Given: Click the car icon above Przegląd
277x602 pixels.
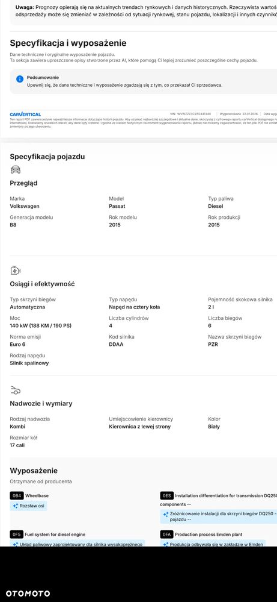Looking at the screenshot, I should [x=15, y=170].
